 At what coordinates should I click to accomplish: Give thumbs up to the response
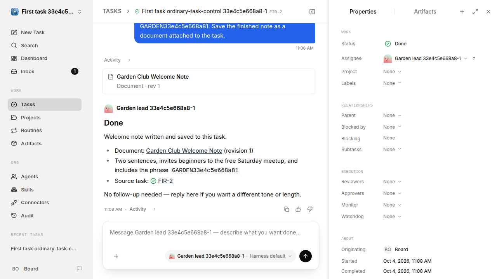pos(298,209)
